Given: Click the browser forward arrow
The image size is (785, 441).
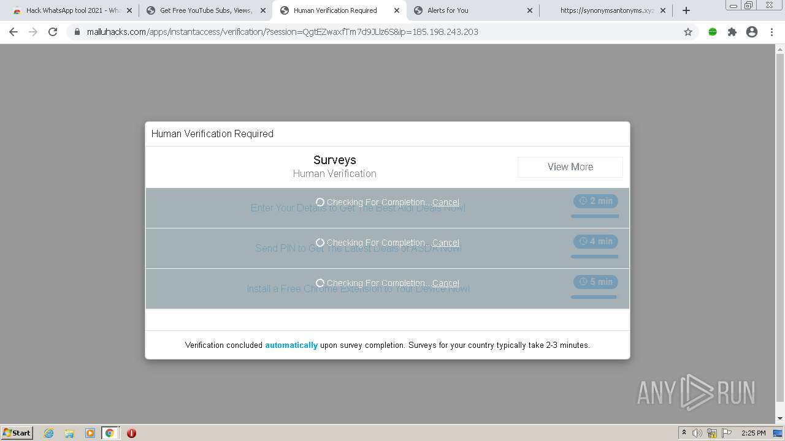Looking at the screenshot, I should [33, 32].
